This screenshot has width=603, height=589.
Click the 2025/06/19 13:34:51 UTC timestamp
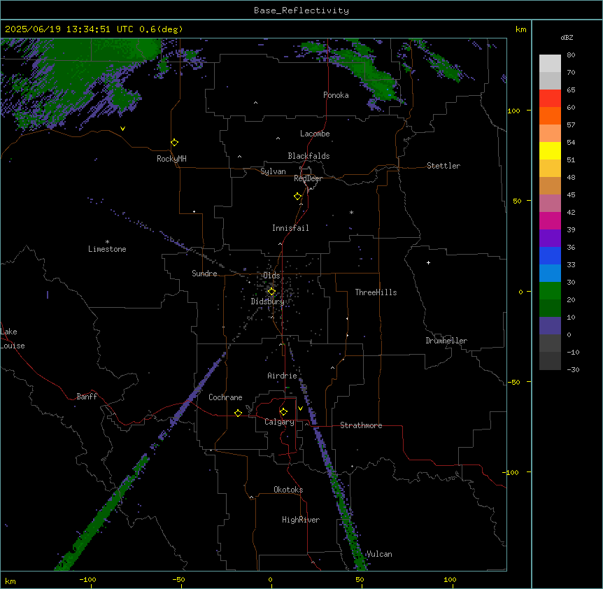[x=69, y=29]
